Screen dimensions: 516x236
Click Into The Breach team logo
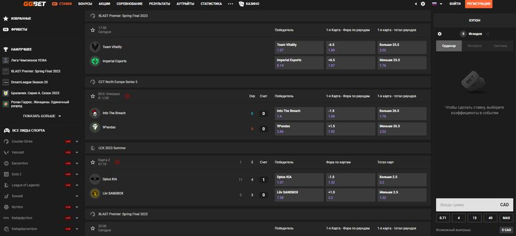(x=95, y=113)
